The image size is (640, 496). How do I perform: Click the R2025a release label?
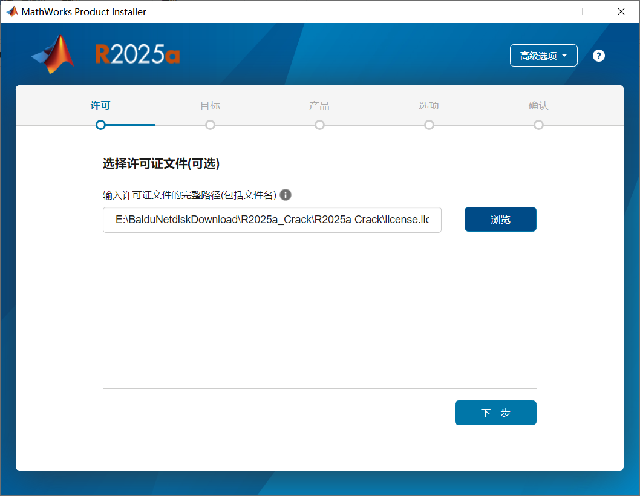(137, 54)
